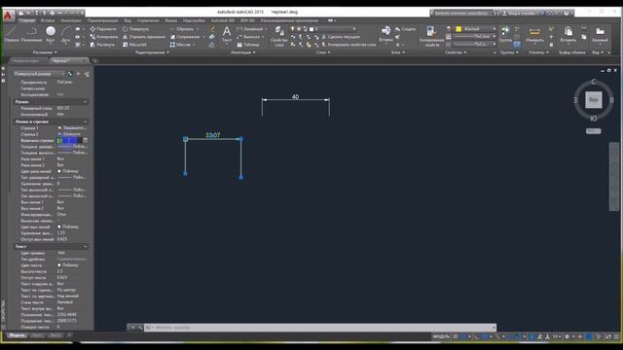Open the Управление ribbon tab
Screen dimensions: 623x350
point(148,20)
